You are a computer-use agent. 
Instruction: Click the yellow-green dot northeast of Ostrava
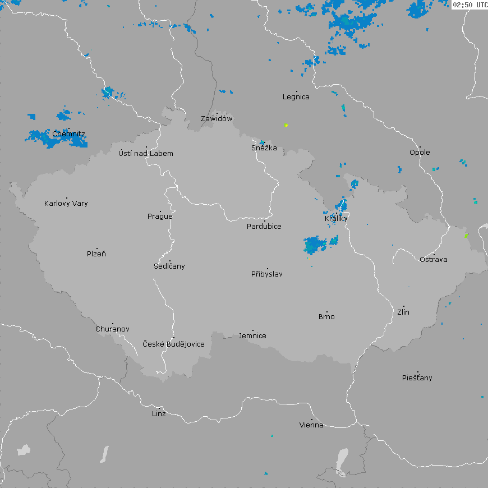click(466, 236)
